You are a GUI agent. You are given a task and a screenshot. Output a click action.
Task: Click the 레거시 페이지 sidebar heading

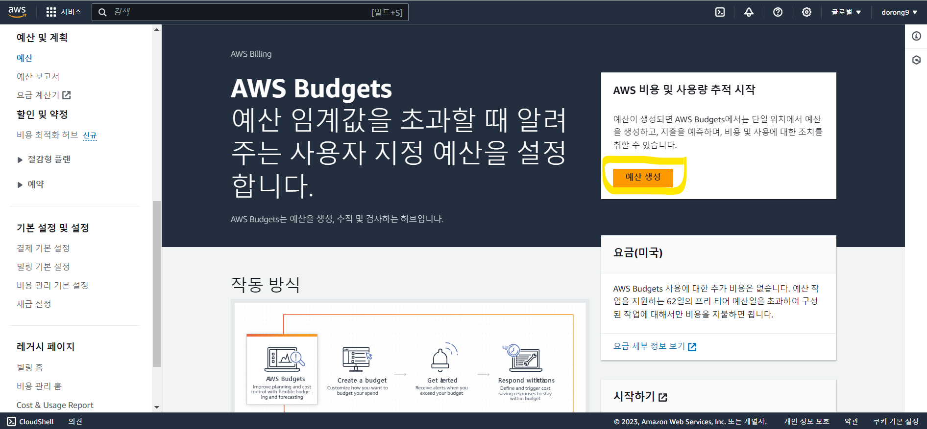[x=46, y=347]
